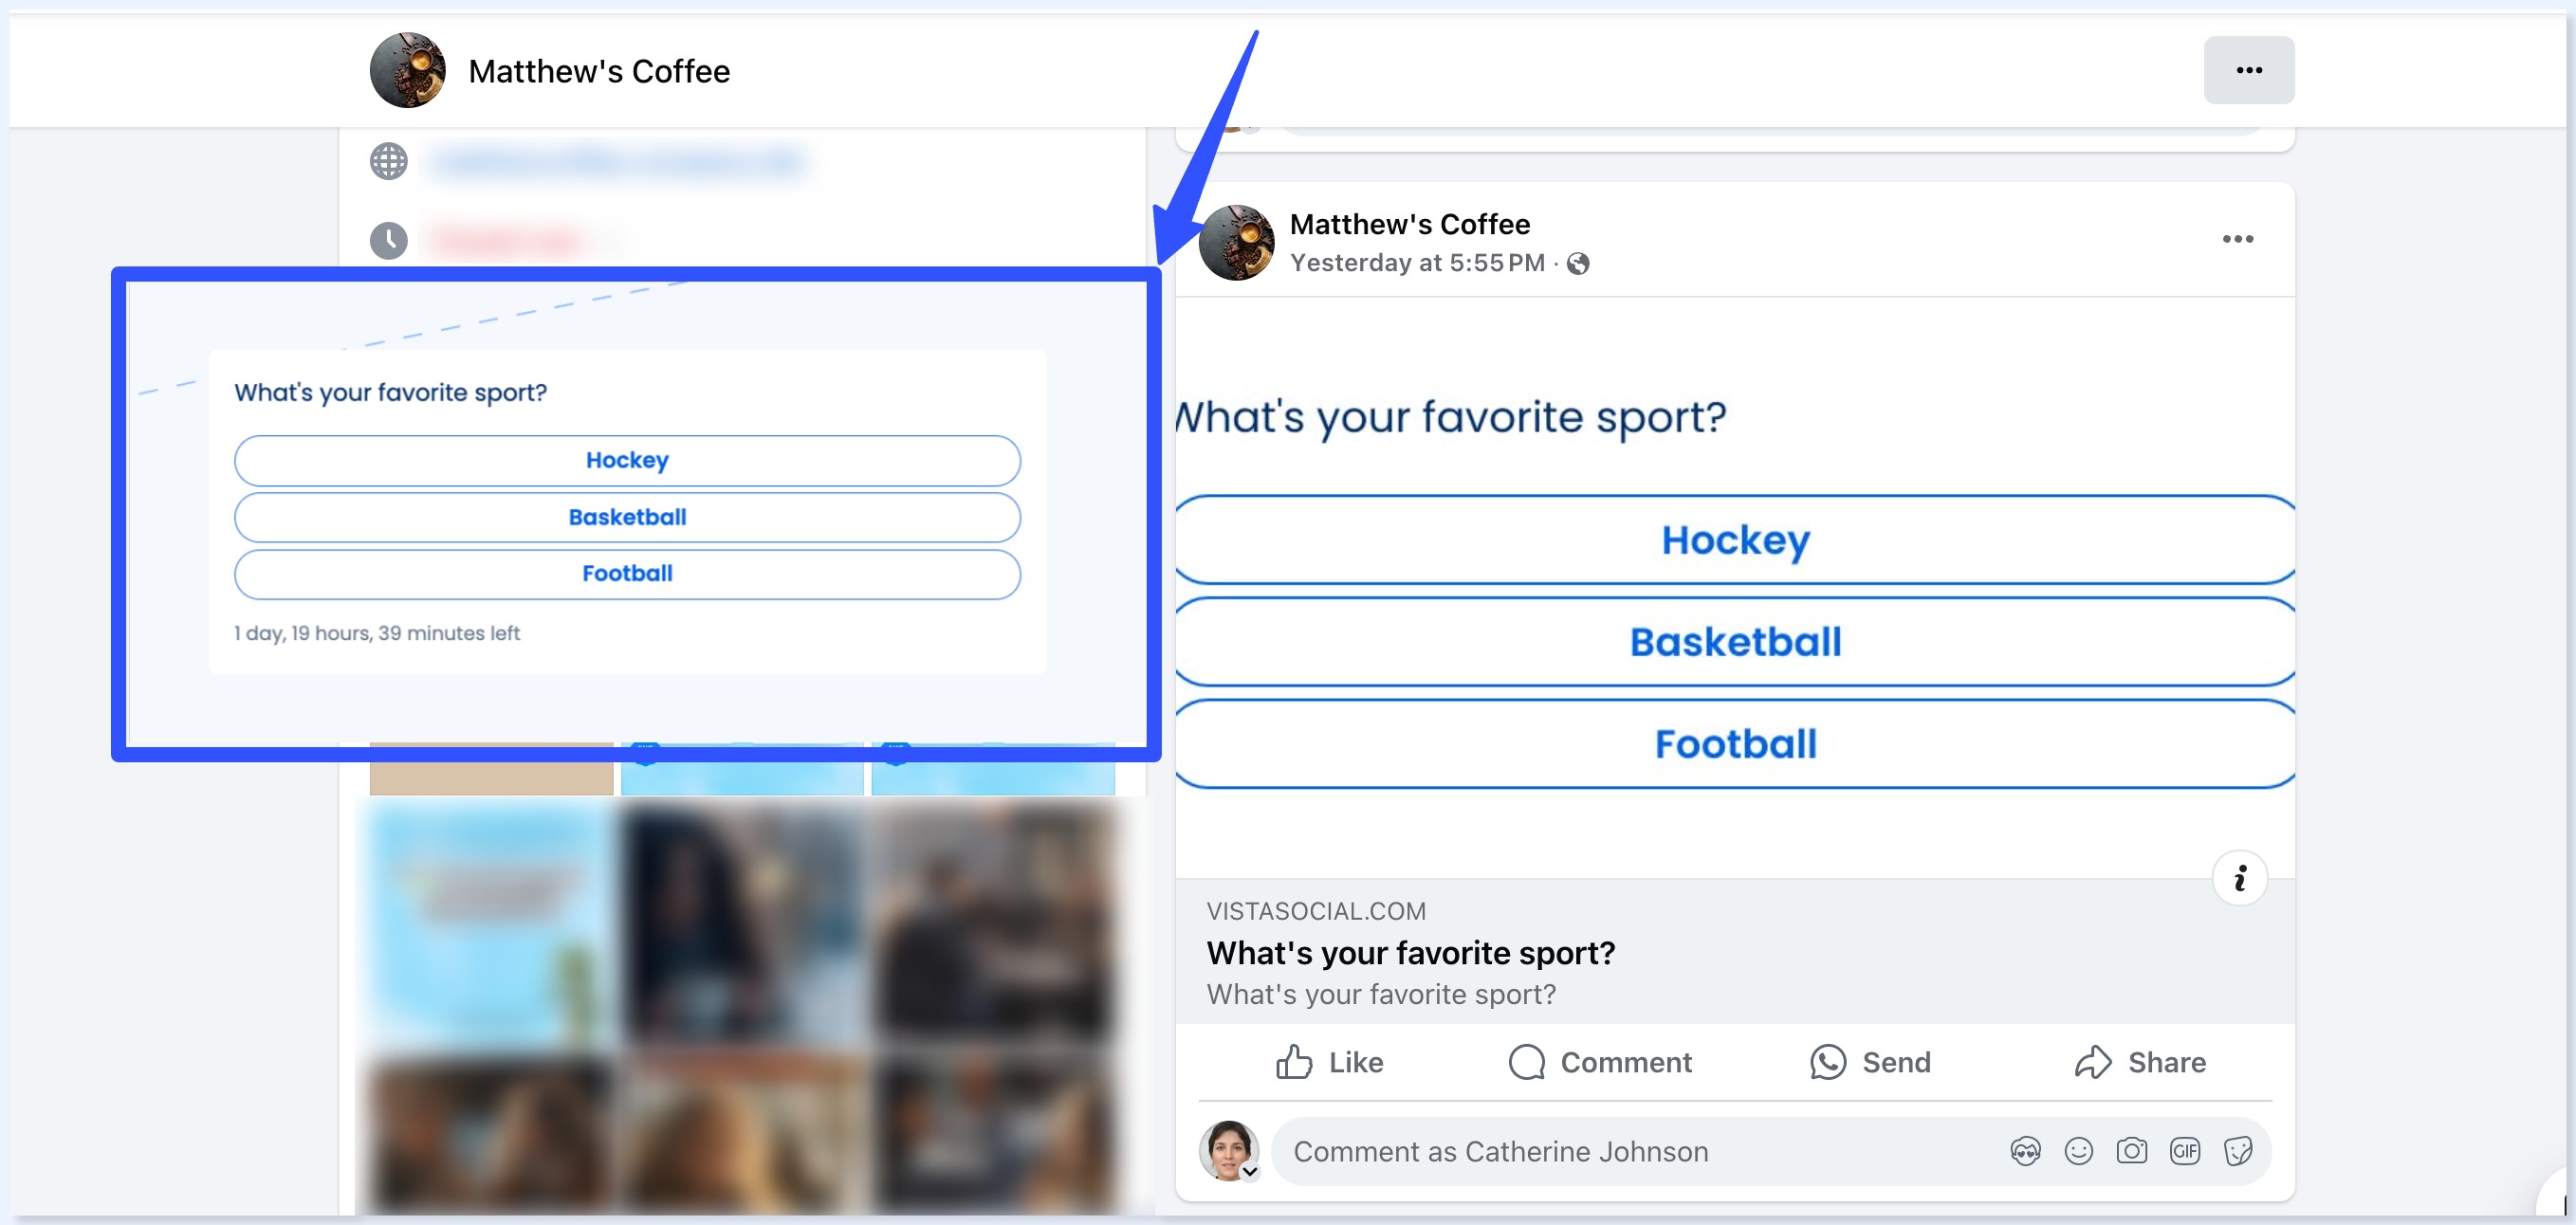Open the emoji picker next to comment field
Viewport: 2576px width, 1225px height.
click(2079, 1151)
